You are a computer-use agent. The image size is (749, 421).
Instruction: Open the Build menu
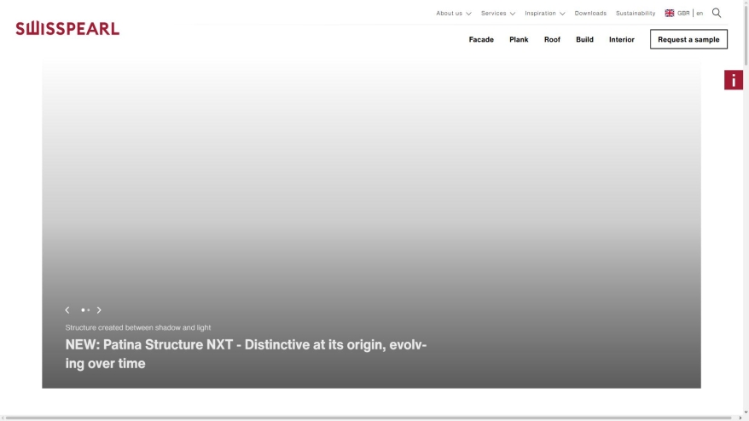[x=584, y=39]
